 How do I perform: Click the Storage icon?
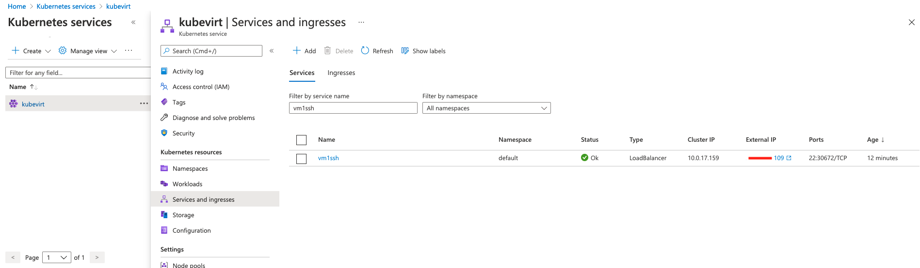tap(164, 215)
